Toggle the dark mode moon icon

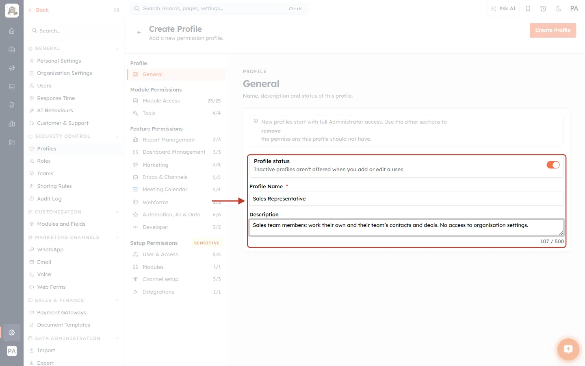click(559, 9)
